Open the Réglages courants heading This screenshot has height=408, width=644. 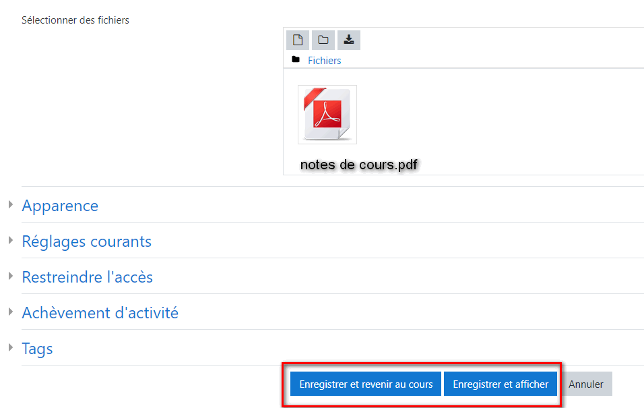(x=87, y=241)
